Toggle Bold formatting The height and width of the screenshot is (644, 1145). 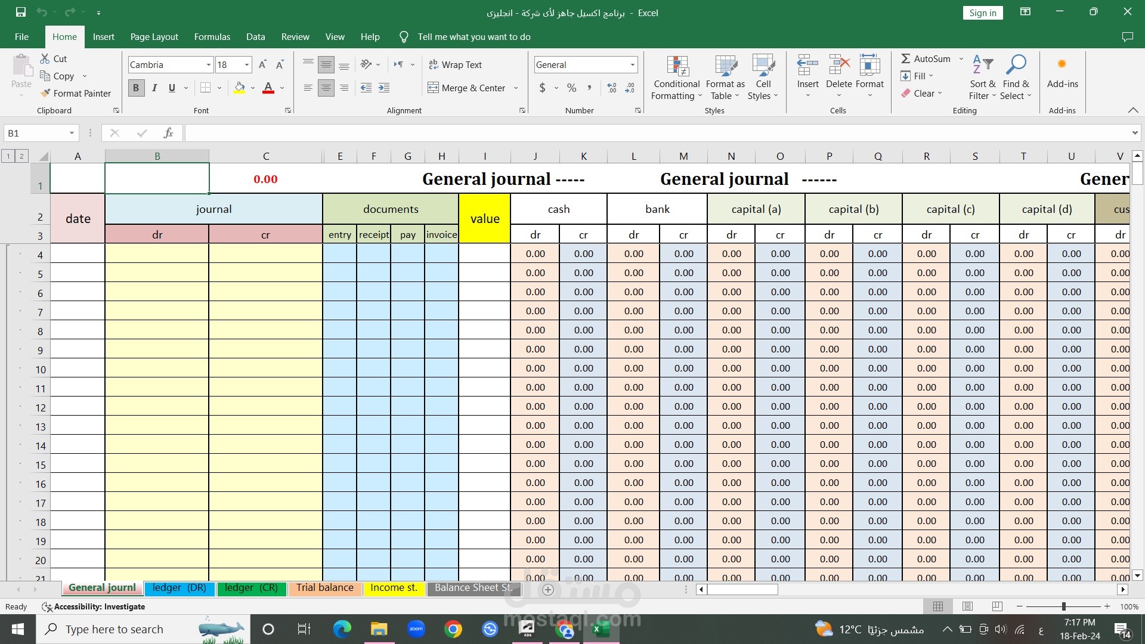click(x=136, y=88)
